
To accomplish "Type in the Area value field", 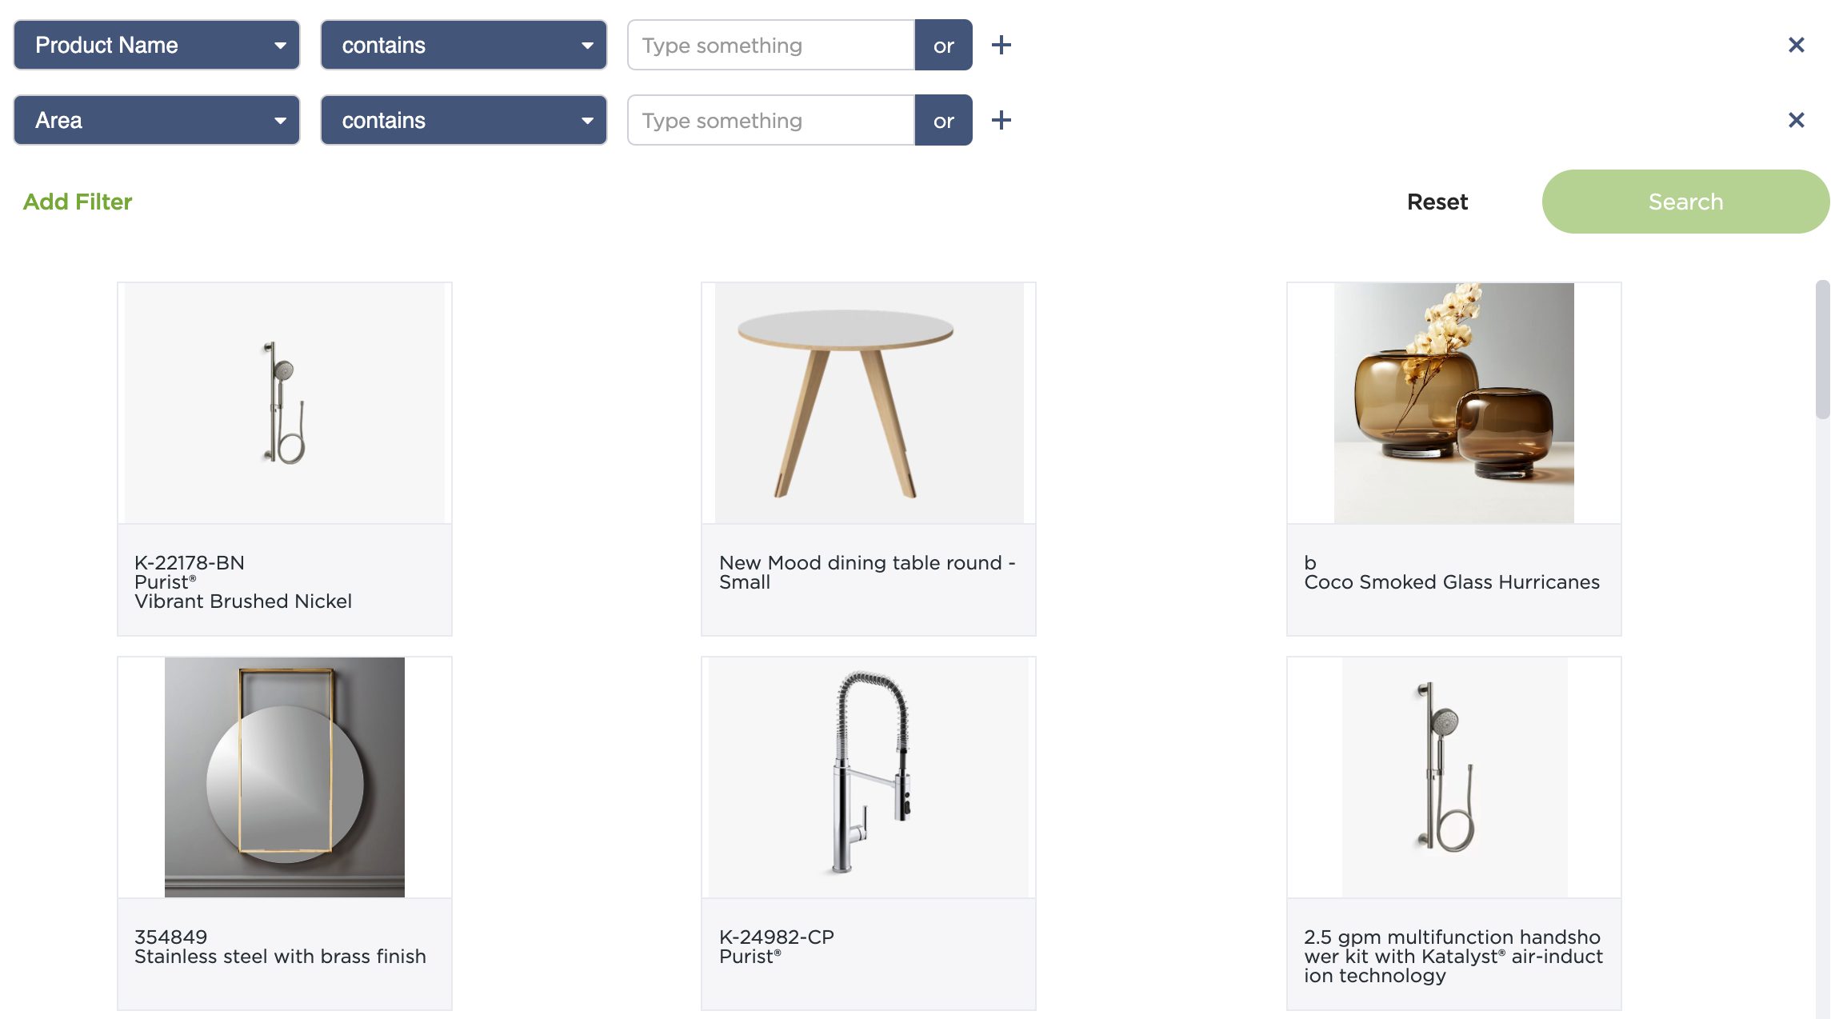I will (770, 120).
